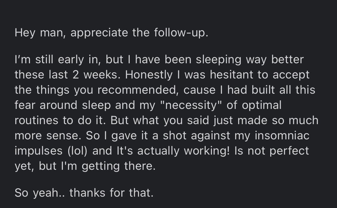Click the greeting 'Hey man' text
This screenshot has width=337, height=208.
[x=40, y=33]
